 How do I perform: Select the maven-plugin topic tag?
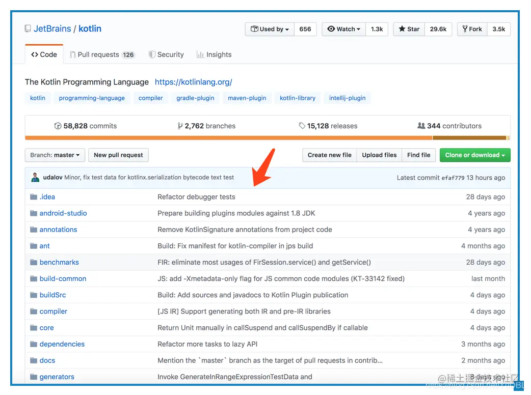247,98
